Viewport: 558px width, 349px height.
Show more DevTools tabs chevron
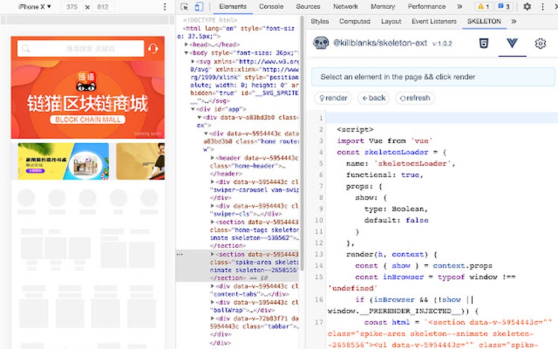click(460, 7)
